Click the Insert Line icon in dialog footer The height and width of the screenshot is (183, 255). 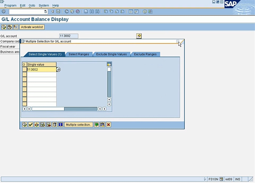tap(43, 124)
